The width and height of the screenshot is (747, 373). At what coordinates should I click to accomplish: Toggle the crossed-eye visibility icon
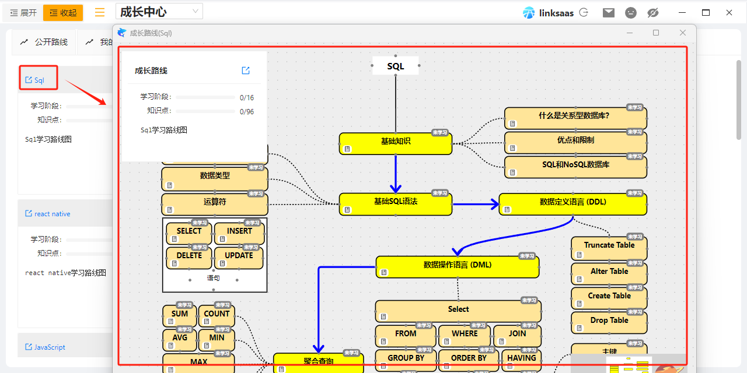[653, 12]
